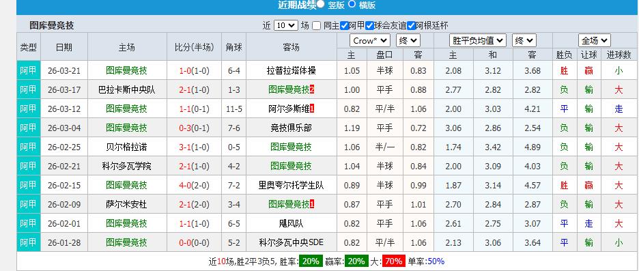Open the team 巴拉卡斯中央队
Viewport: 639px width, 271px height.
click(x=126, y=89)
